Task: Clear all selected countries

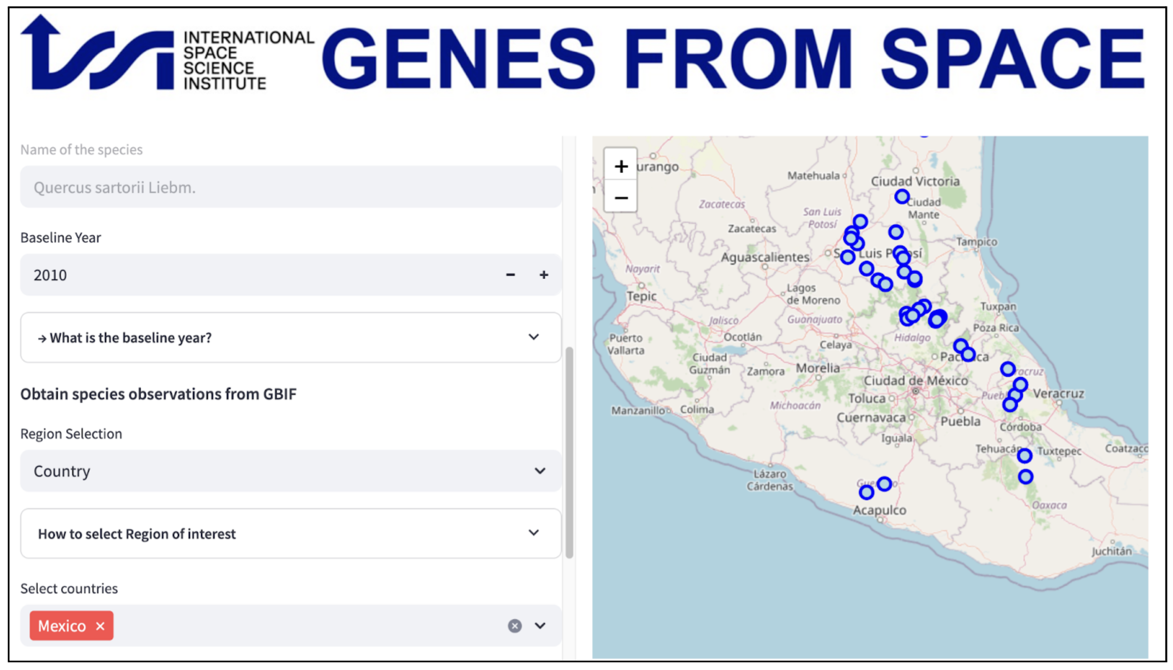Action: tap(515, 626)
